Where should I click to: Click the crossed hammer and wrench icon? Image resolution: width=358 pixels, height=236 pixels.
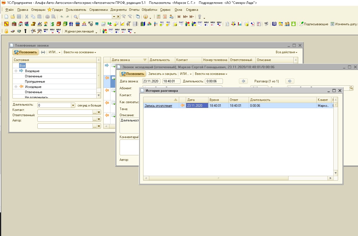pyautogui.click(x=40, y=31)
